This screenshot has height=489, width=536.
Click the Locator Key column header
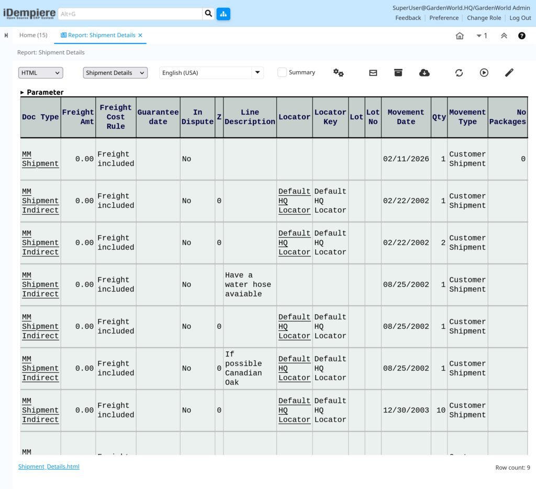(x=330, y=117)
